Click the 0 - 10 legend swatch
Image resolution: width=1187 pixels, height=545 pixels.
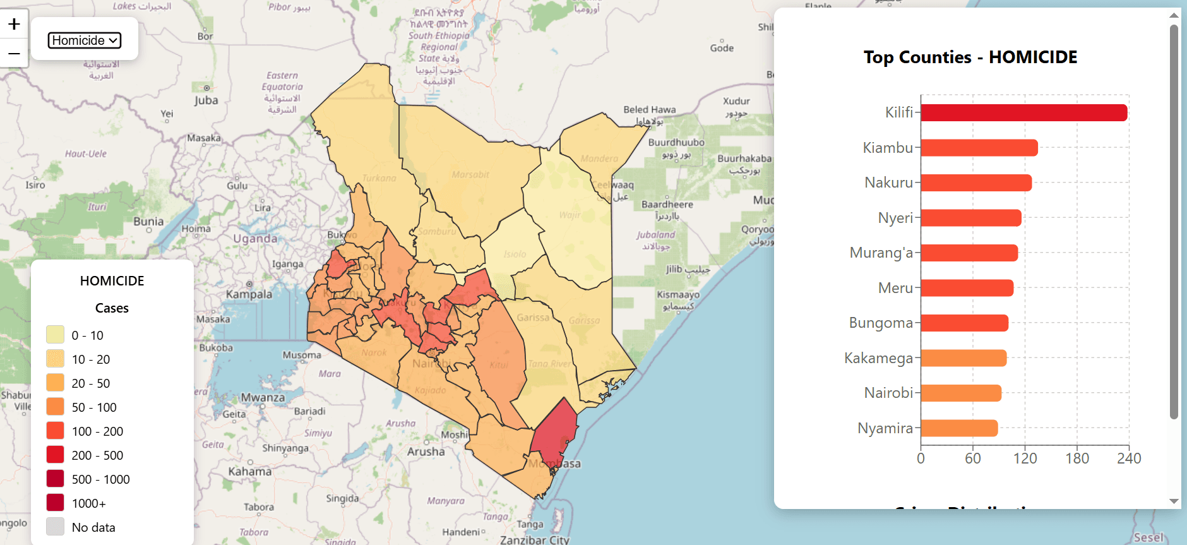pos(56,335)
